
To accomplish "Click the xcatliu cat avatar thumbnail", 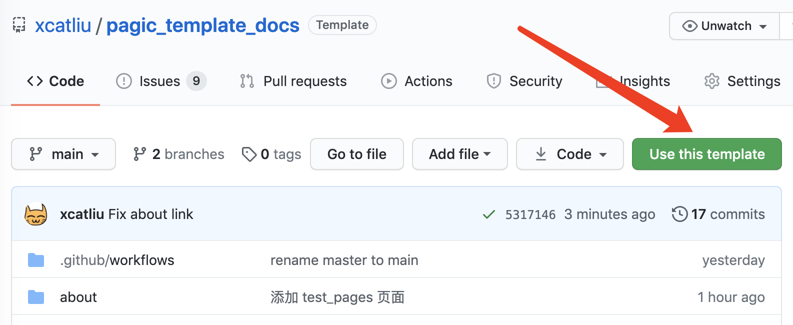I will 36,214.
